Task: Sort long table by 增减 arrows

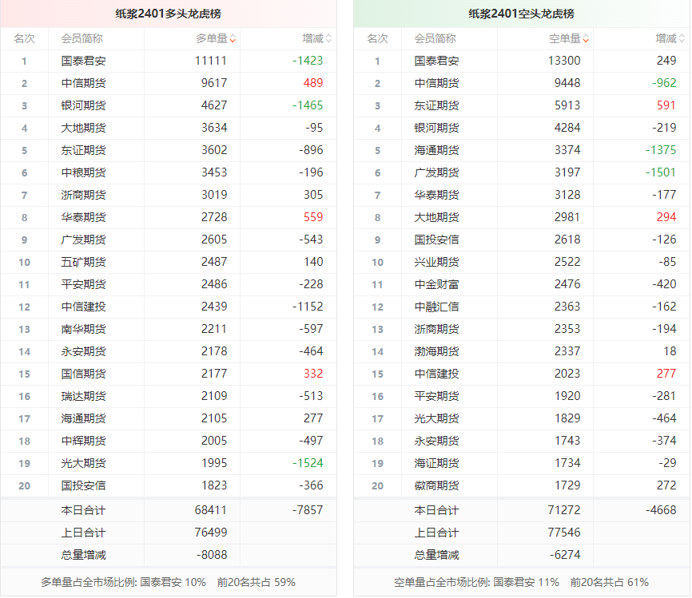Action: tap(328, 39)
